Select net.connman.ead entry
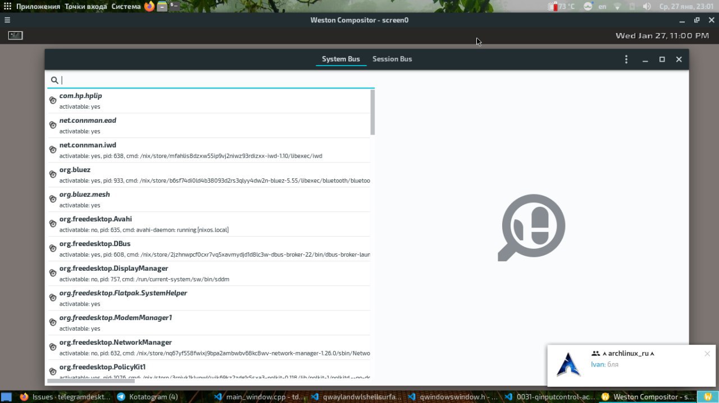 (208, 126)
